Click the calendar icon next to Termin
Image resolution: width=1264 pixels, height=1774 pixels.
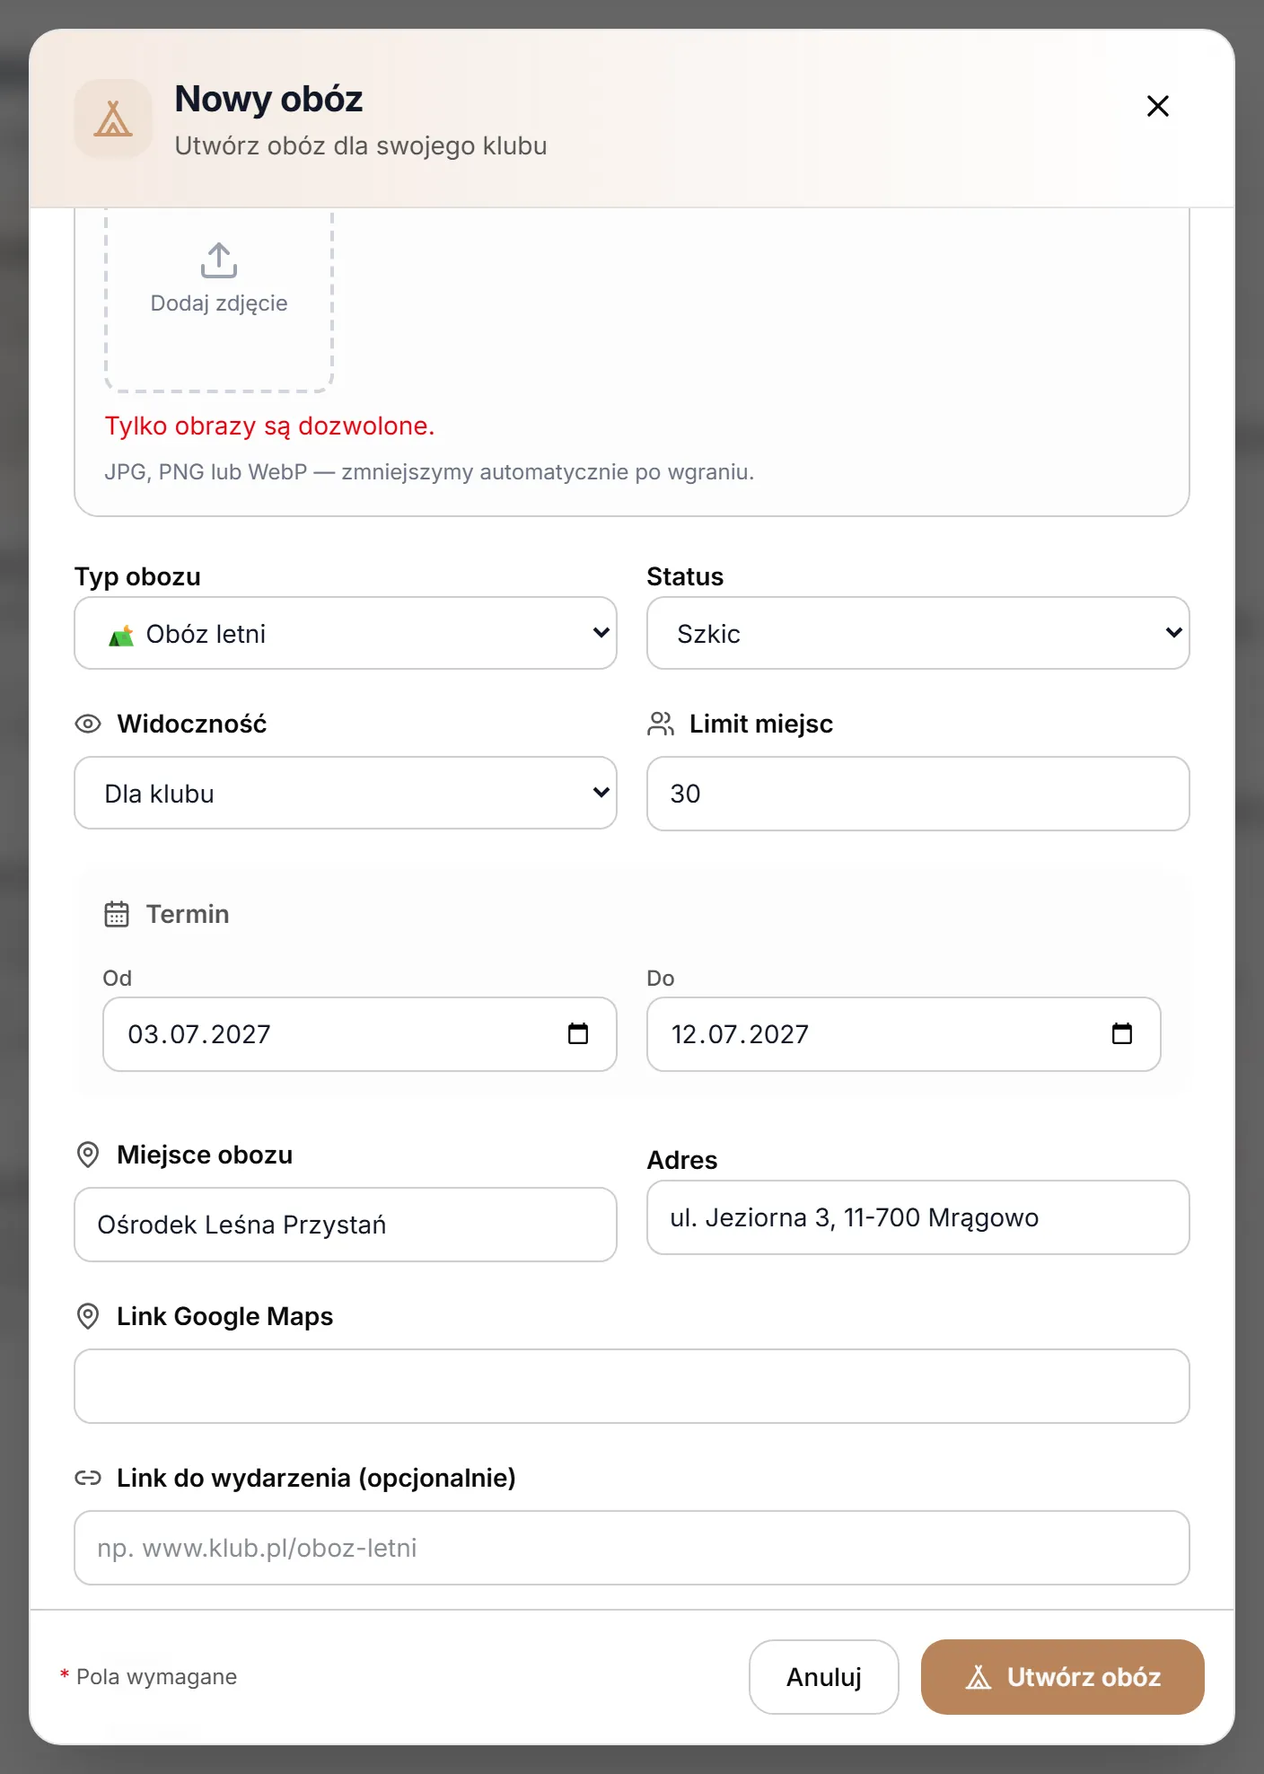pyautogui.click(x=117, y=914)
